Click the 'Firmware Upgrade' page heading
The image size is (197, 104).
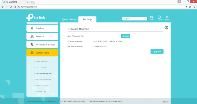[x=78, y=29]
